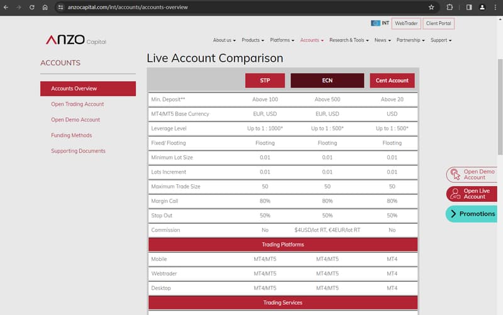This screenshot has height=315, width=503.
Task: Click the 'Above 20' Cent deposit cell
Action: (392, 99)
